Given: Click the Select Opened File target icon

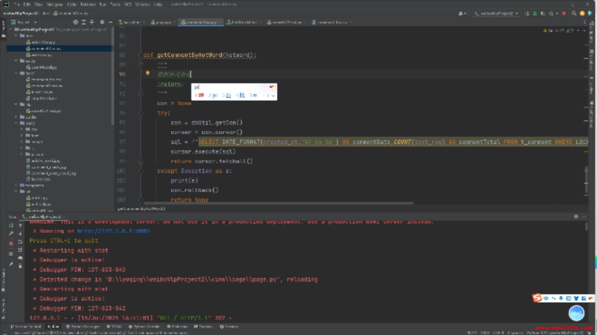Looking at the screenshot, I should tap(76, 22).
